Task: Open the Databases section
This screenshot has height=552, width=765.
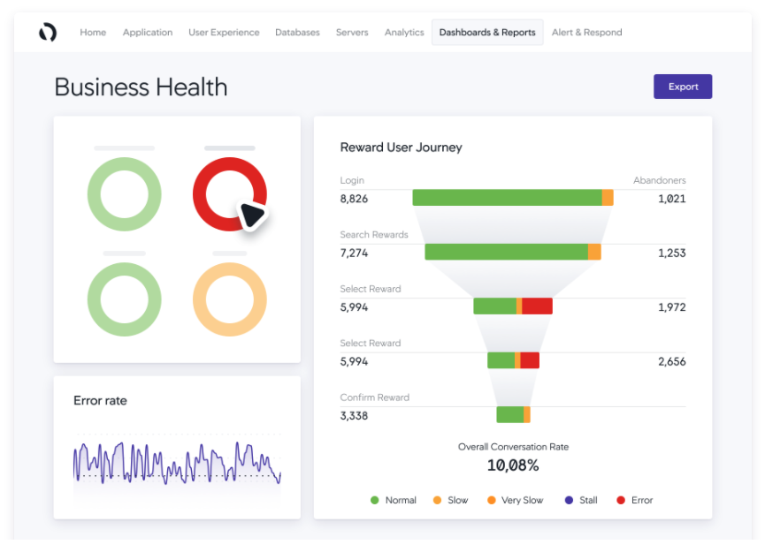Action: click(297, 32)
